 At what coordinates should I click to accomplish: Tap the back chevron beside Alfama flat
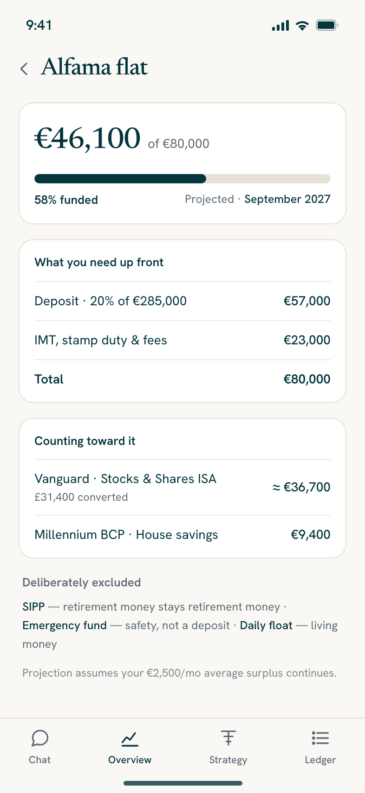pos(24,69)
